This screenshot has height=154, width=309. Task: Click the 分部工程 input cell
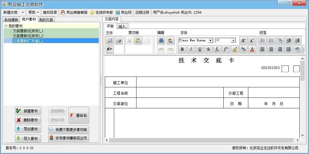(x=274, y=93)
